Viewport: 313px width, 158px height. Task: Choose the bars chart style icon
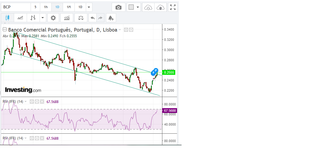(33, 18)
